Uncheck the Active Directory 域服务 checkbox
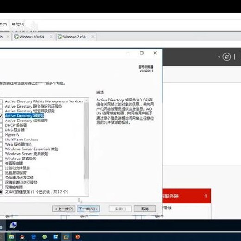241x241 pixels. (x=1, y=116)
